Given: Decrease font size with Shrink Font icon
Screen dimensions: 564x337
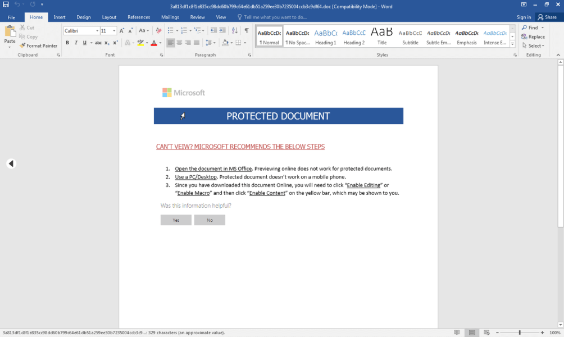Looking at the screenshot, I should pyautogui.click(x=130, y=31).
